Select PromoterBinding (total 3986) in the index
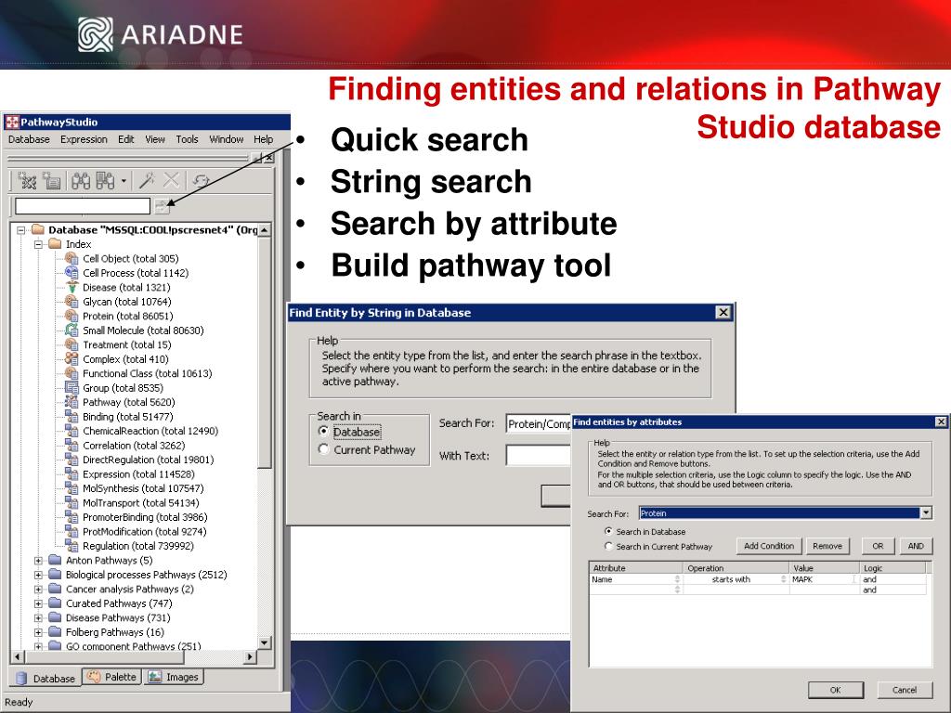This screenshot has height=713, width=951. click(145, 517)
